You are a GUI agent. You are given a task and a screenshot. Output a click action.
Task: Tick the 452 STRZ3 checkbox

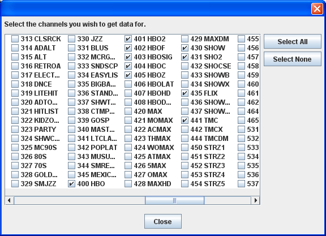pos(185,166)
